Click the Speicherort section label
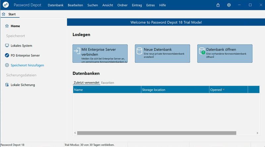 [x=16, y=36]
